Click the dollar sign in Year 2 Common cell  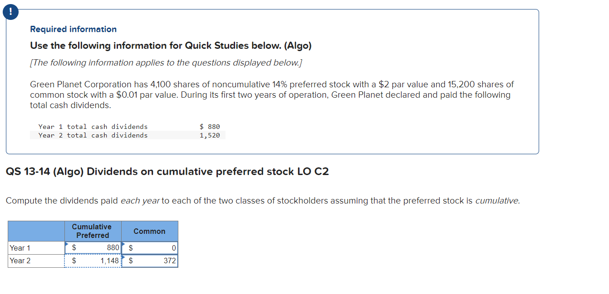click(131, 261)
